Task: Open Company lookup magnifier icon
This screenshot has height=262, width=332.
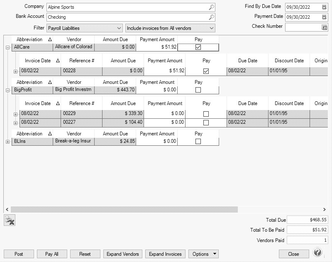Action: [211, 7]
